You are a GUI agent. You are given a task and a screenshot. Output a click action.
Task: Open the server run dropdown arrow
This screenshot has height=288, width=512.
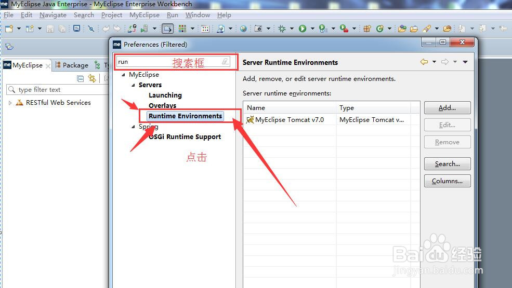point(154,29)
